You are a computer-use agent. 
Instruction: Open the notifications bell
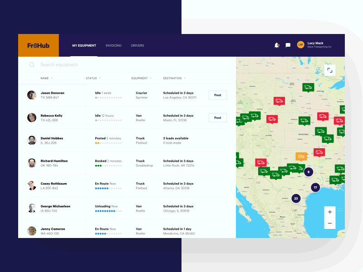tap(277, 45)
